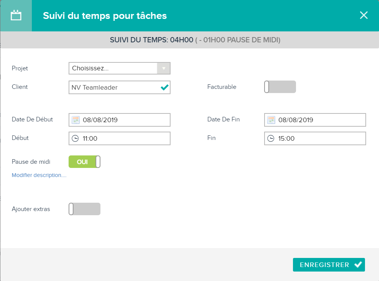Click the teal checkmark in Client field
The height and width of the screenshot is (281, 379).
(164, 87)
